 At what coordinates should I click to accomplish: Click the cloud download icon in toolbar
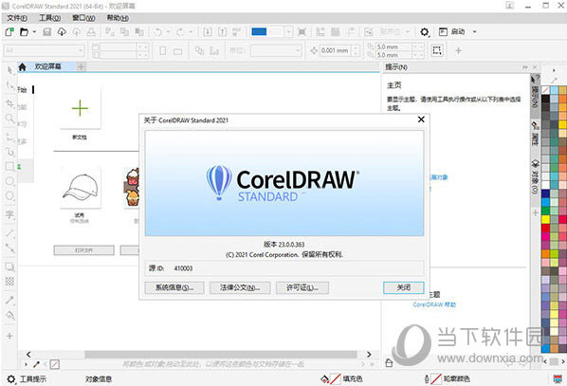[62, 32]
